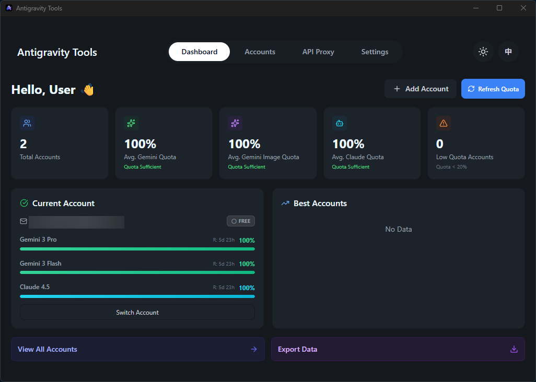536x382 pixels.
Task: Click the 'Claude 4.5' label
Action: (35, 287)
